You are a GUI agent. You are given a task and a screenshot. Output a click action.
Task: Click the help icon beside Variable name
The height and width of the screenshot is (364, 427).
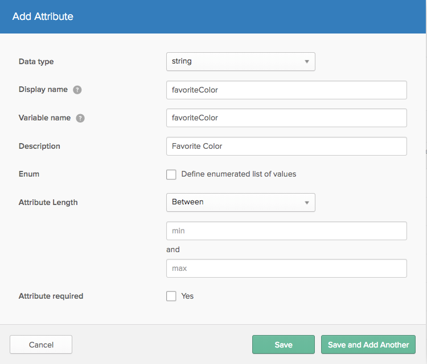[x=80, y=118]
